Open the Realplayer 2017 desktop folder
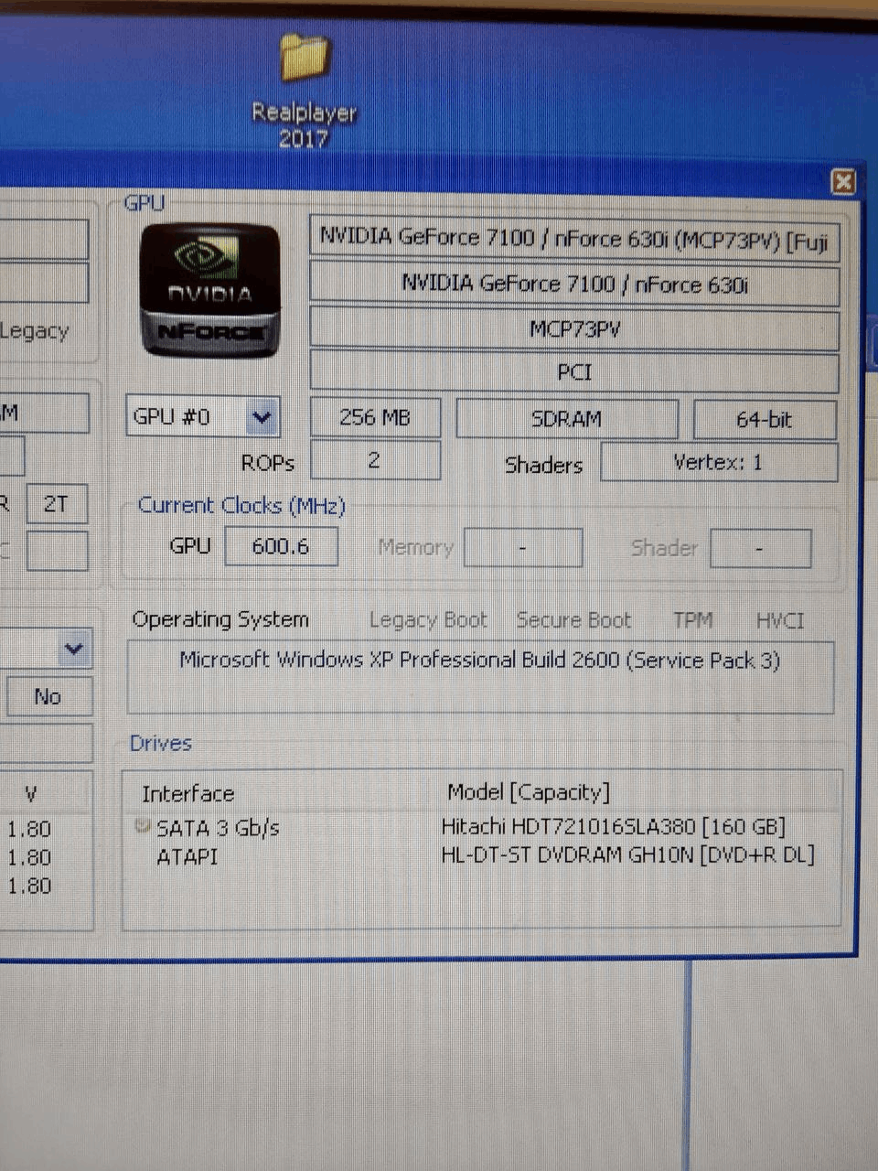The image size is (878, 1171). coord(304,91)
